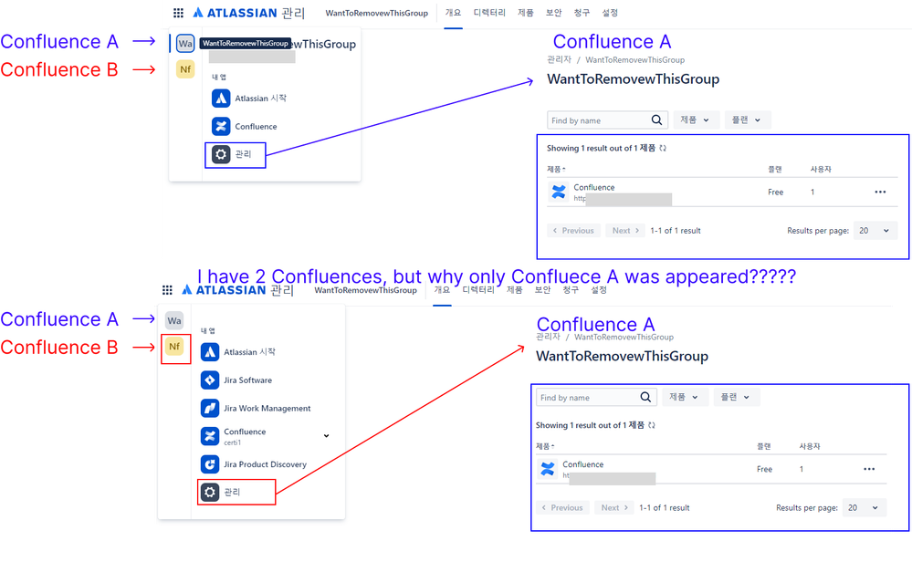This screenshot has height=562, width=912.
Task: Click the 사용자 column header in upper table
Action: (x=821, y=169)
